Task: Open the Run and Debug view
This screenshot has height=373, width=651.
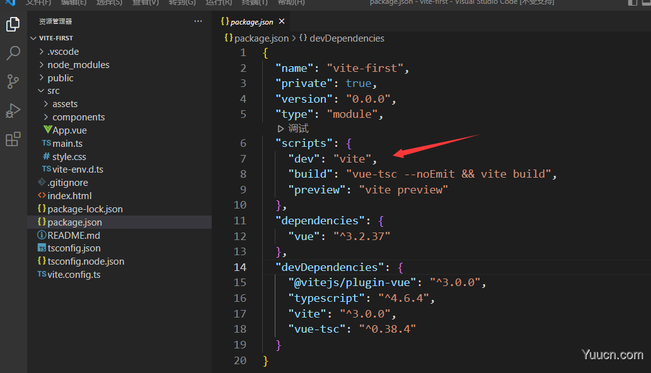Action: (x=13, y=110)
